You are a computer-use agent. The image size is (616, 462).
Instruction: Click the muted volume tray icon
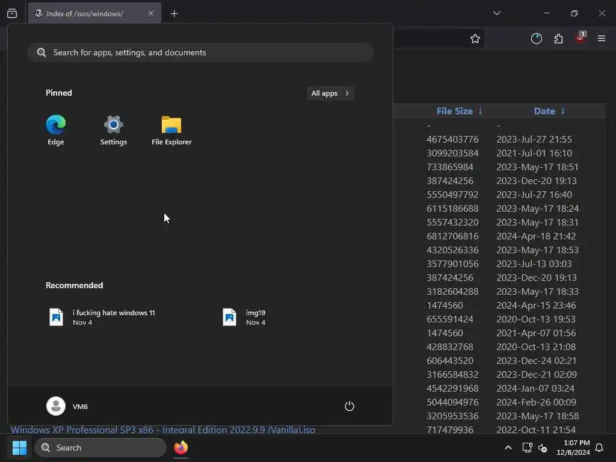543,448
